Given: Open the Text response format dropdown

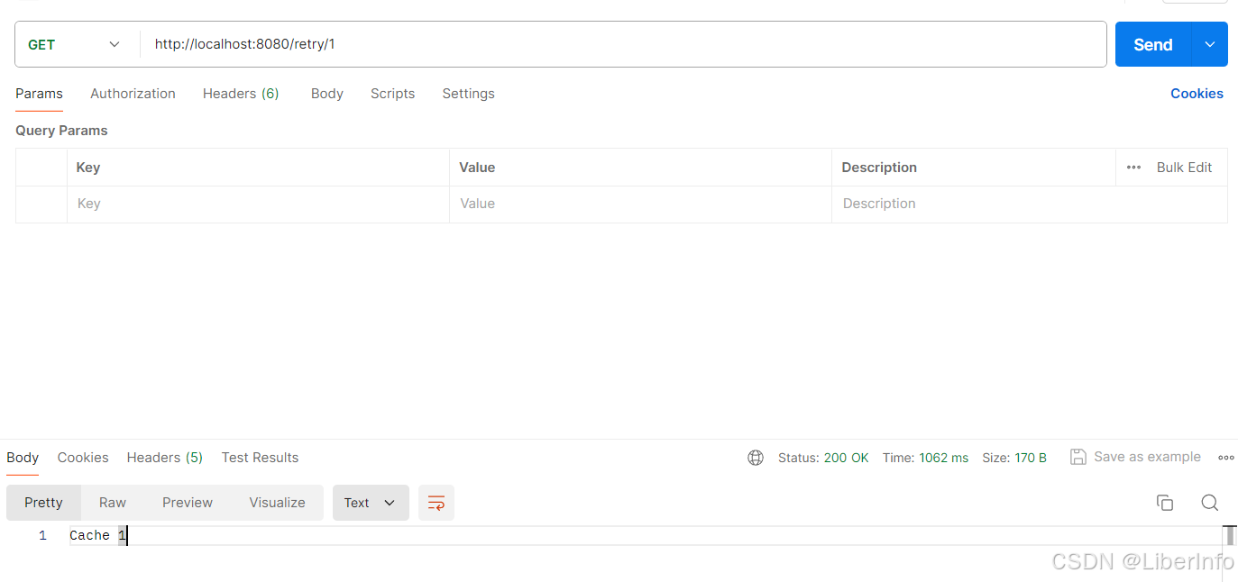Looking at the screenshot, I should pyautogui.click(x=370, y=503).
